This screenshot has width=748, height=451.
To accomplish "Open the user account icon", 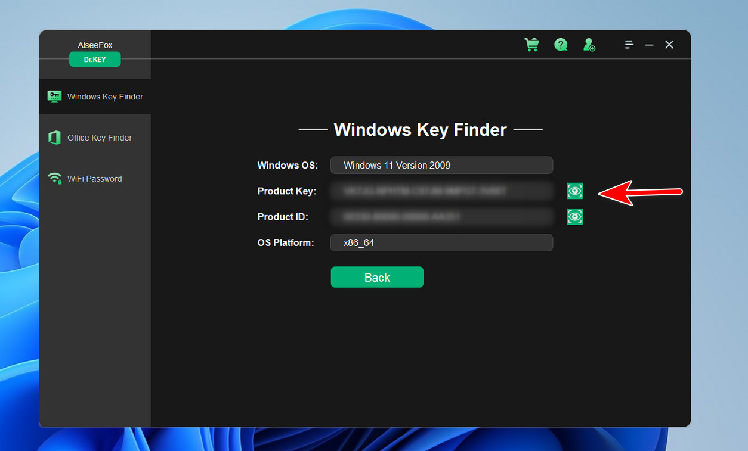I will click(589, 44).
